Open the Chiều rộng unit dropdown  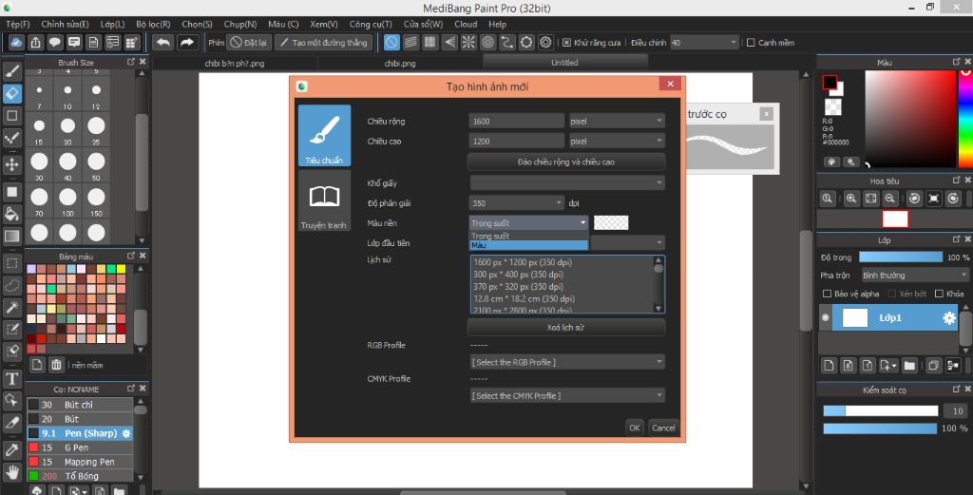point(617,121)
